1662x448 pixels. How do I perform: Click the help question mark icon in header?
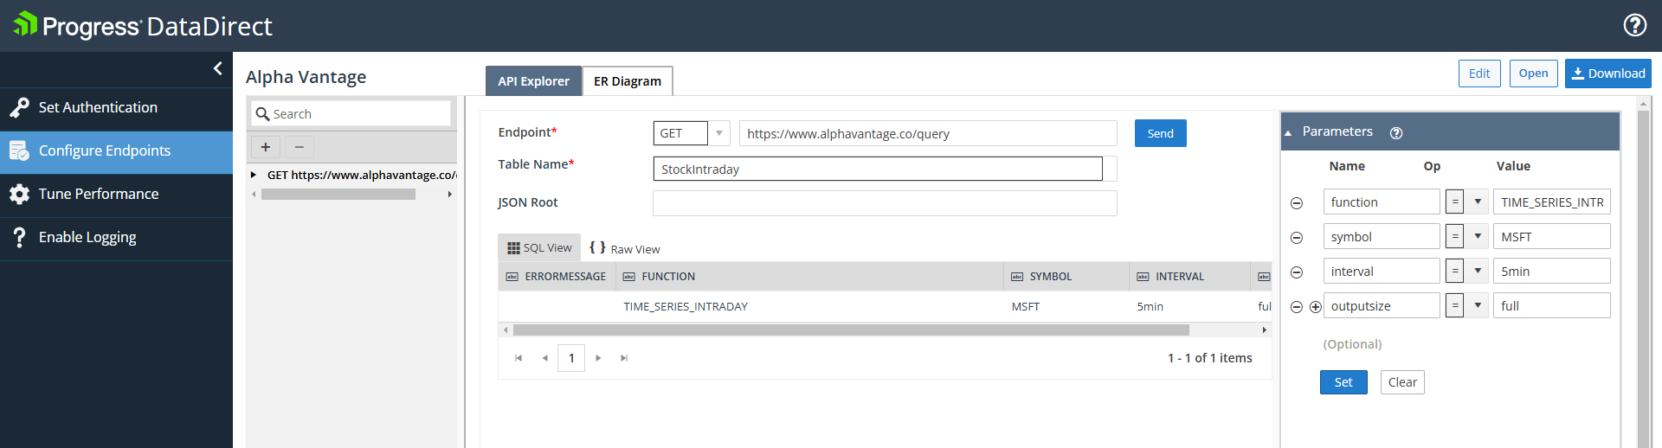coord(1634,25)
